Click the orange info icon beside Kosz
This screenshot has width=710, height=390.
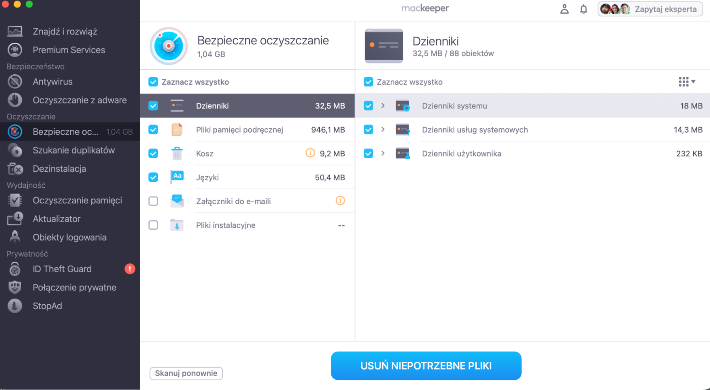click(310, 153)
